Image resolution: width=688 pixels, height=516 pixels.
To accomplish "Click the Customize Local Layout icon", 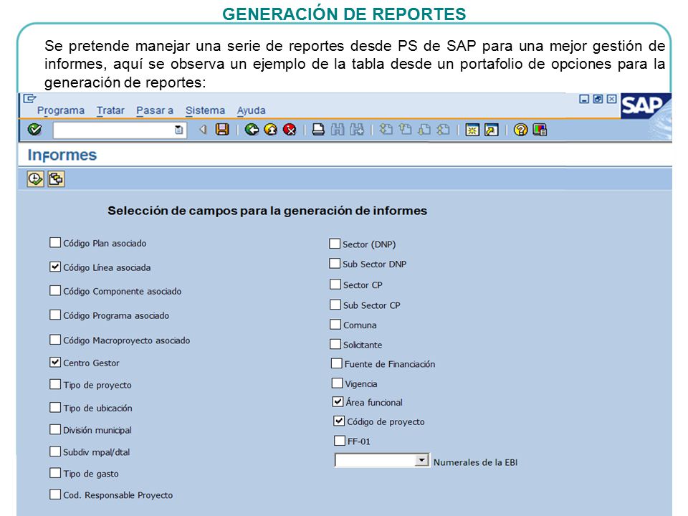I will pos(540,130).
